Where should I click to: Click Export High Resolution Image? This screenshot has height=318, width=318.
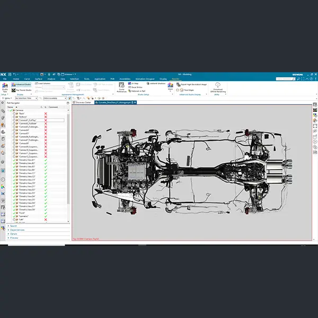pyautogui.click(x=192, y=84)
